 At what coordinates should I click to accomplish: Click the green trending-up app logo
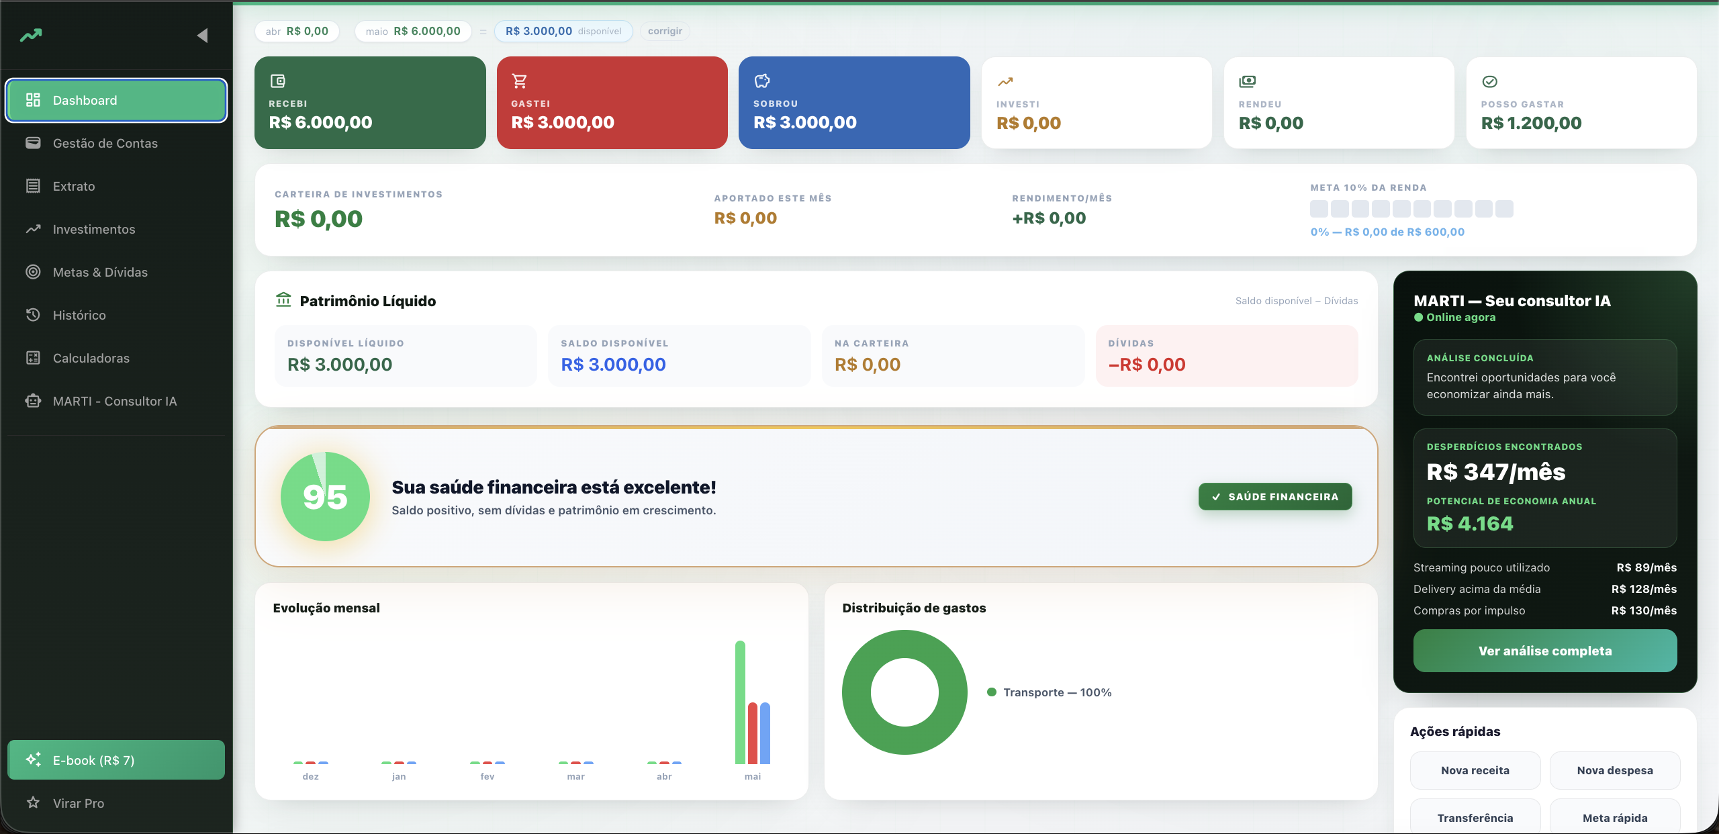(31, 36)
